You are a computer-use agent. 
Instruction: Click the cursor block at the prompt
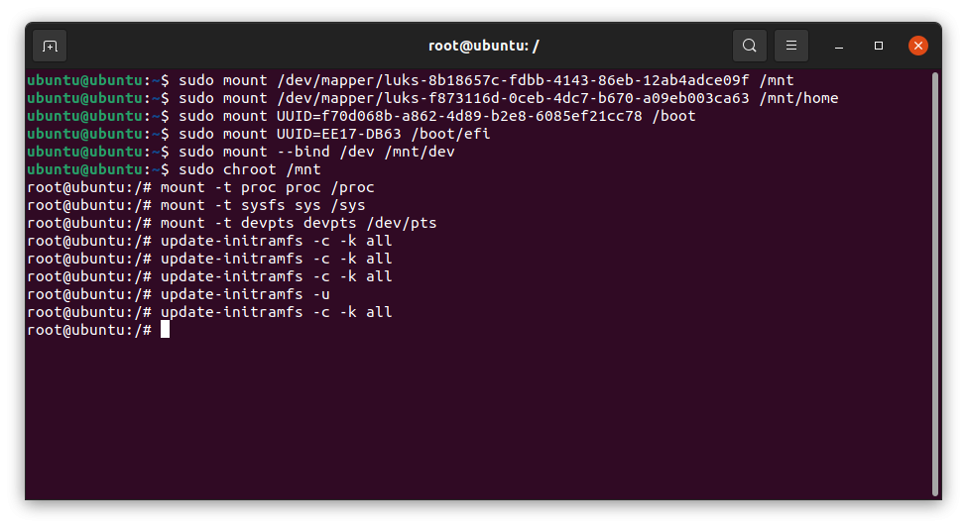[165, 330]
